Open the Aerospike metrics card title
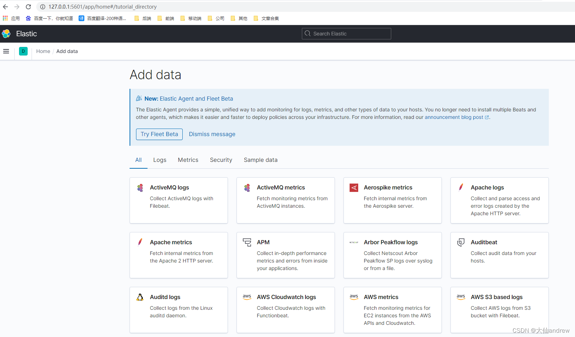Screen dimensions: 575x337 click(x=388, y=188)
